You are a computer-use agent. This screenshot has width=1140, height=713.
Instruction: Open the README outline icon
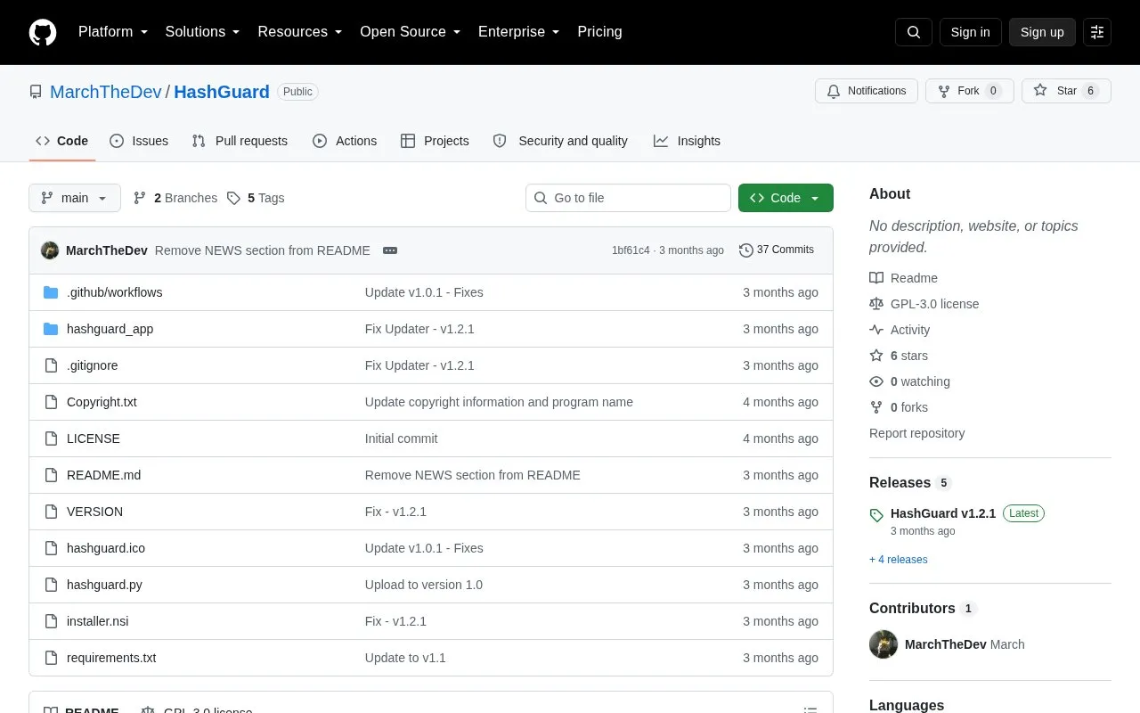tap(810, 710)
